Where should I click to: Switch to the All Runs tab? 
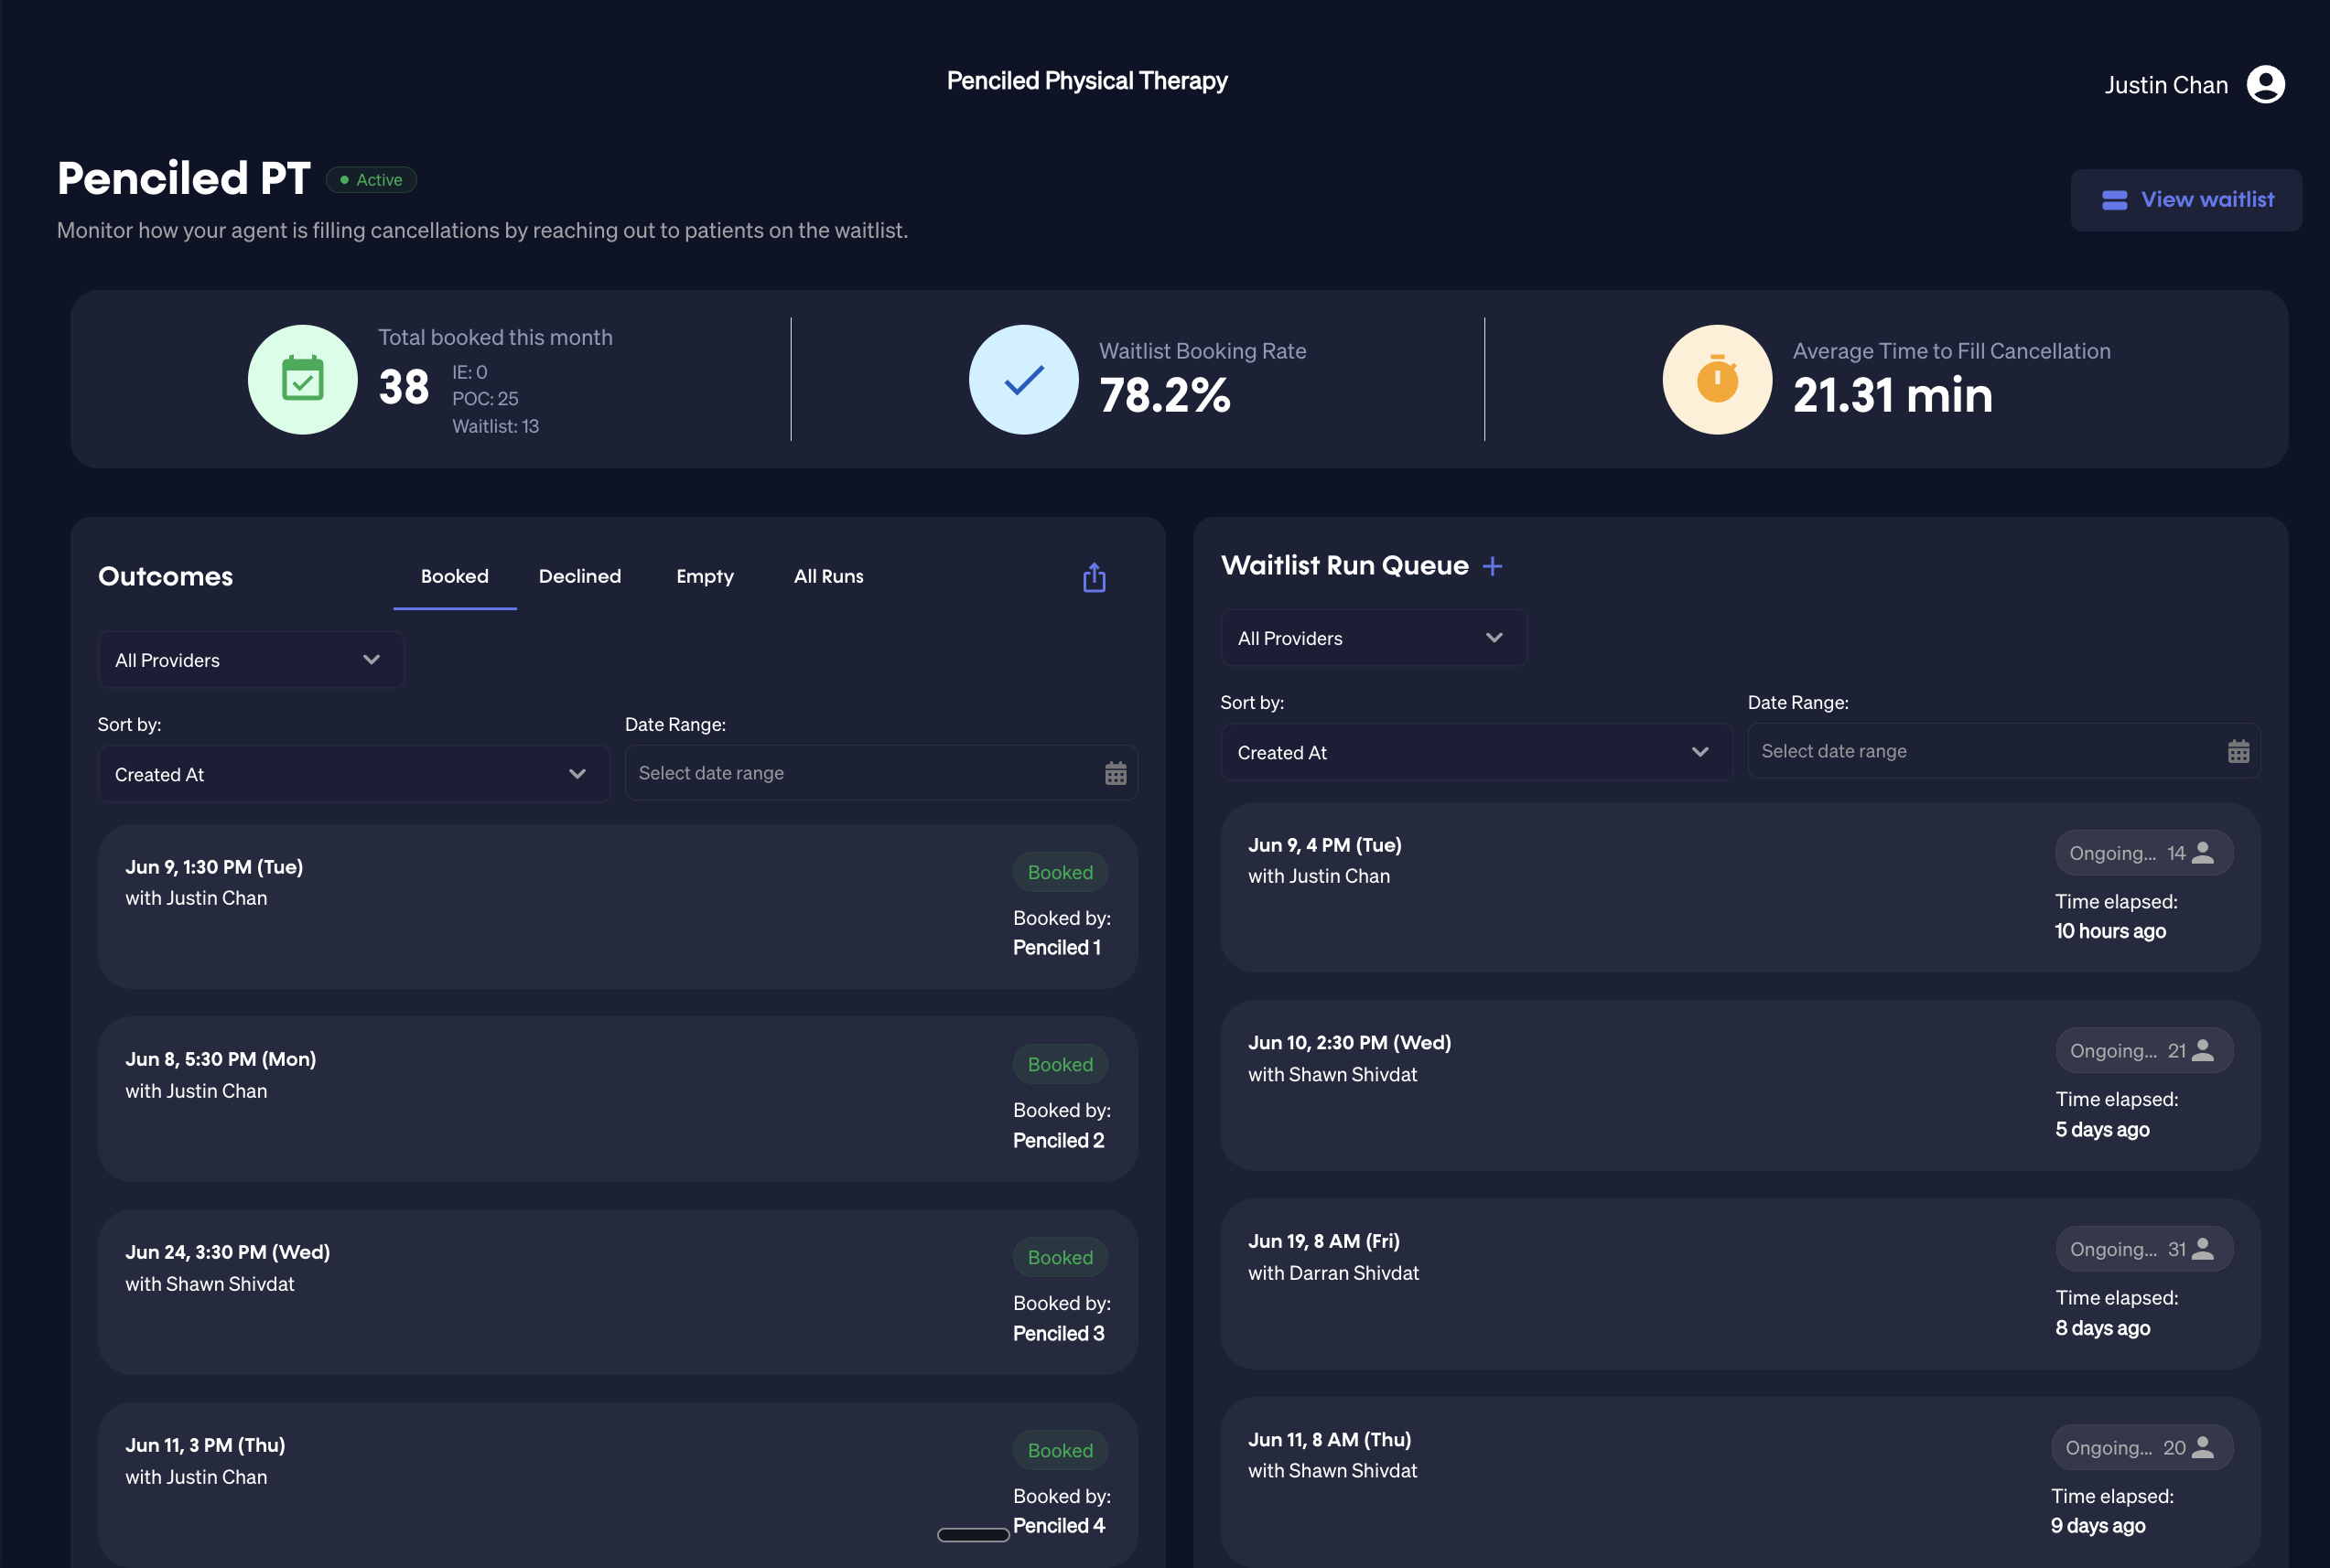(828, 576)
